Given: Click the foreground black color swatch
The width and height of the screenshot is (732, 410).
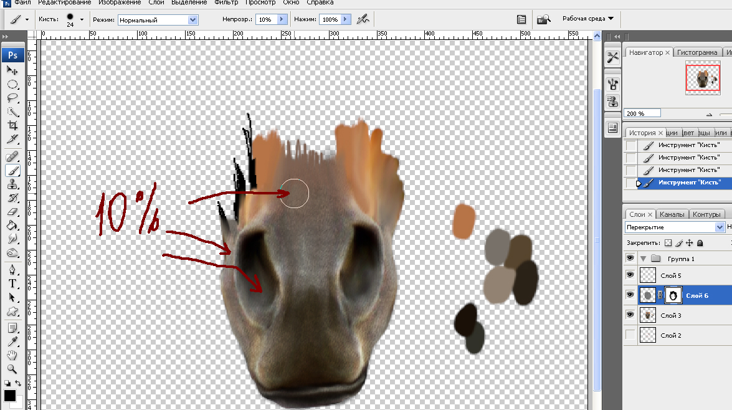Looking at the screenshot, I should tap(9, 396).
